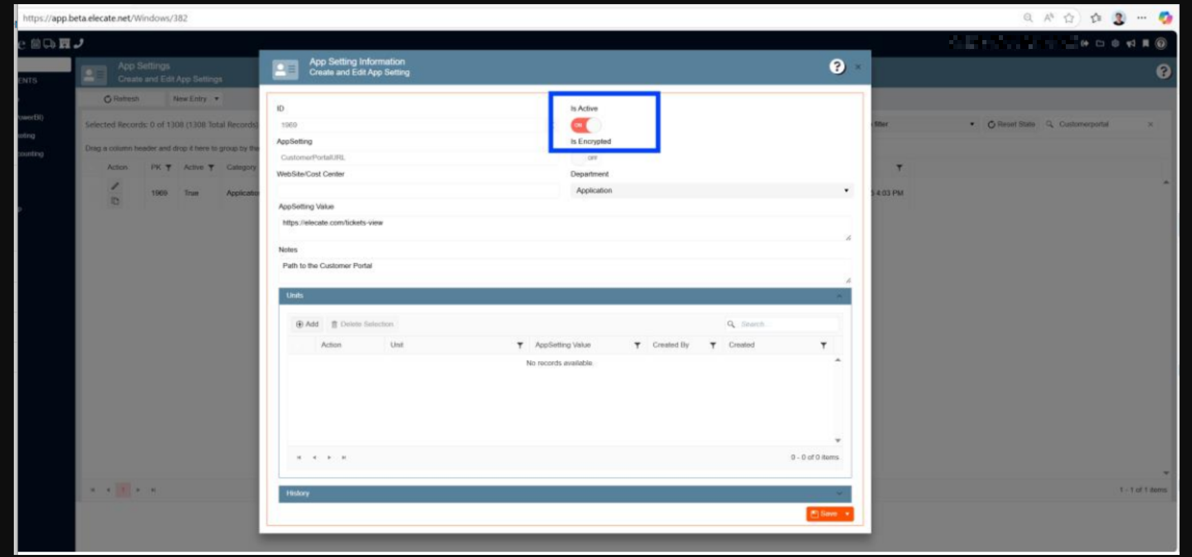The height and width of the screenshot is (557, 1192).
Task: Click the bookmark icon in top bar
Action: pos(1146,43)
